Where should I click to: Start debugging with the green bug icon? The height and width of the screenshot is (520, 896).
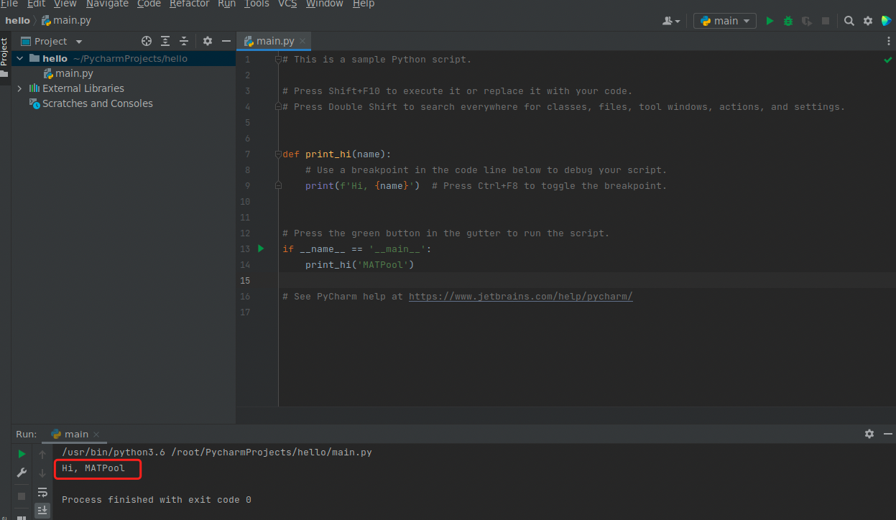click(788, 21)
